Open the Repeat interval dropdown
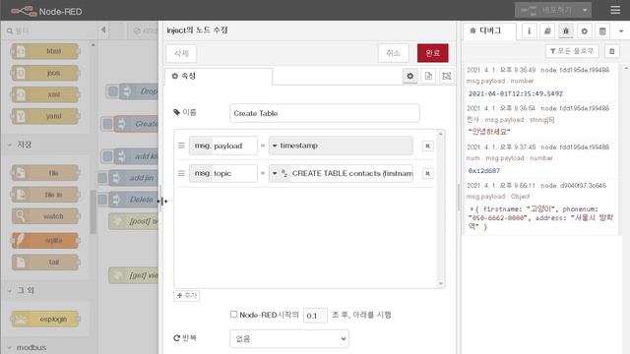 point(289,338)
